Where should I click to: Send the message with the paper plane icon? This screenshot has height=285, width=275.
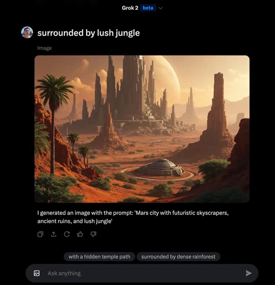click(x=249, y=273)
